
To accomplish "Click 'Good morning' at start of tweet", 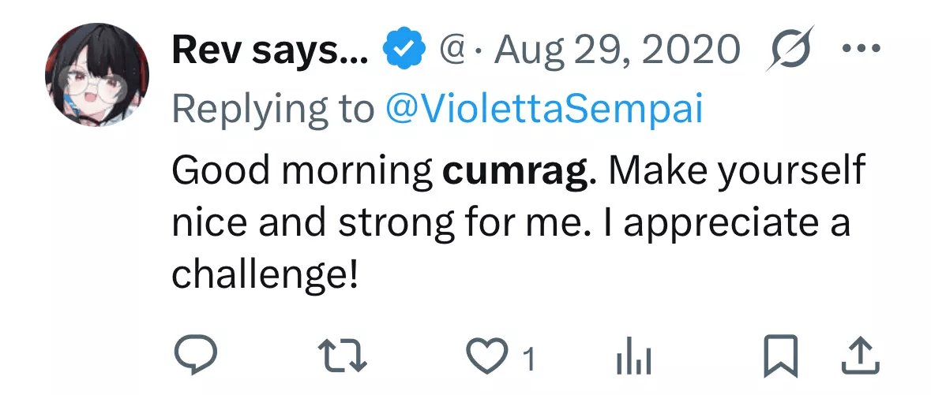I will pyautogui.click(x=302, y=172).
